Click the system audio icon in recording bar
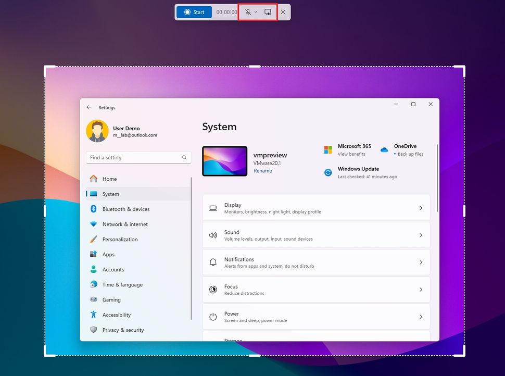 (267, 11)
